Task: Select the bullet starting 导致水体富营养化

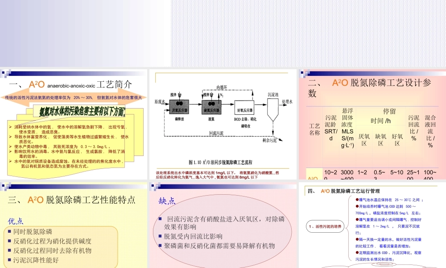Action: 69,139
